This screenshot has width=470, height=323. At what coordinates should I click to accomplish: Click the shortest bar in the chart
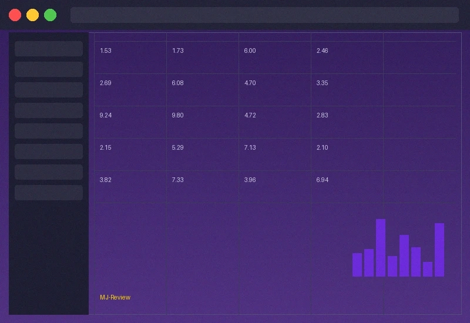[428, 269]
